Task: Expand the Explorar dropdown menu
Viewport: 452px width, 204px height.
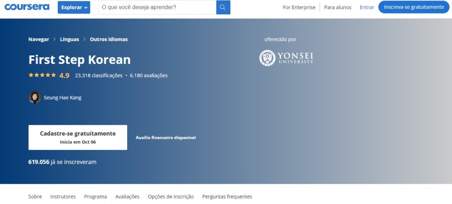Action: tap(74, 7)
